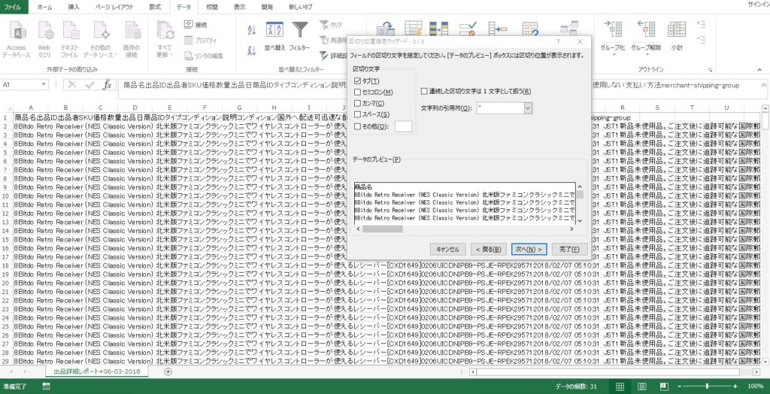770x394 pixels.
Task: Open the text qualifier (文字列の引用符) dropdown
Action: (x=528, y=108)
